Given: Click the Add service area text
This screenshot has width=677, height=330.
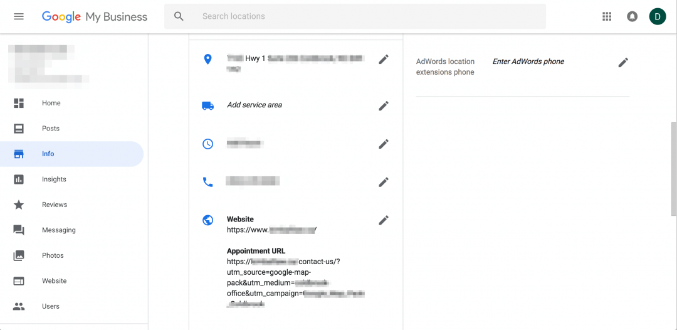Looking at the screenshot, I should [x=255, y=105].
